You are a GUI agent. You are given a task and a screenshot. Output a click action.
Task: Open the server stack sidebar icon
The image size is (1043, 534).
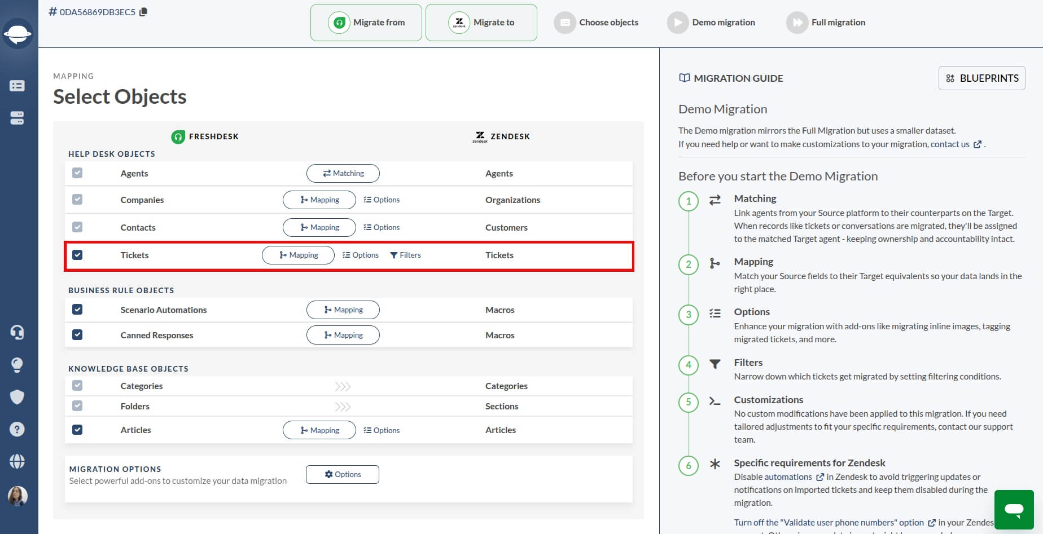pos(17,118)
